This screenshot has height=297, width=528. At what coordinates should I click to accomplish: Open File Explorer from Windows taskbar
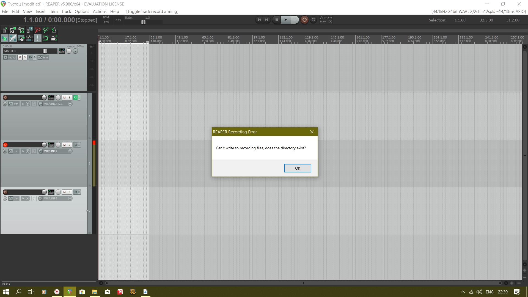coord(95,292)
